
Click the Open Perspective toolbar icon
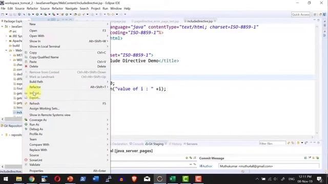[315, 14]
